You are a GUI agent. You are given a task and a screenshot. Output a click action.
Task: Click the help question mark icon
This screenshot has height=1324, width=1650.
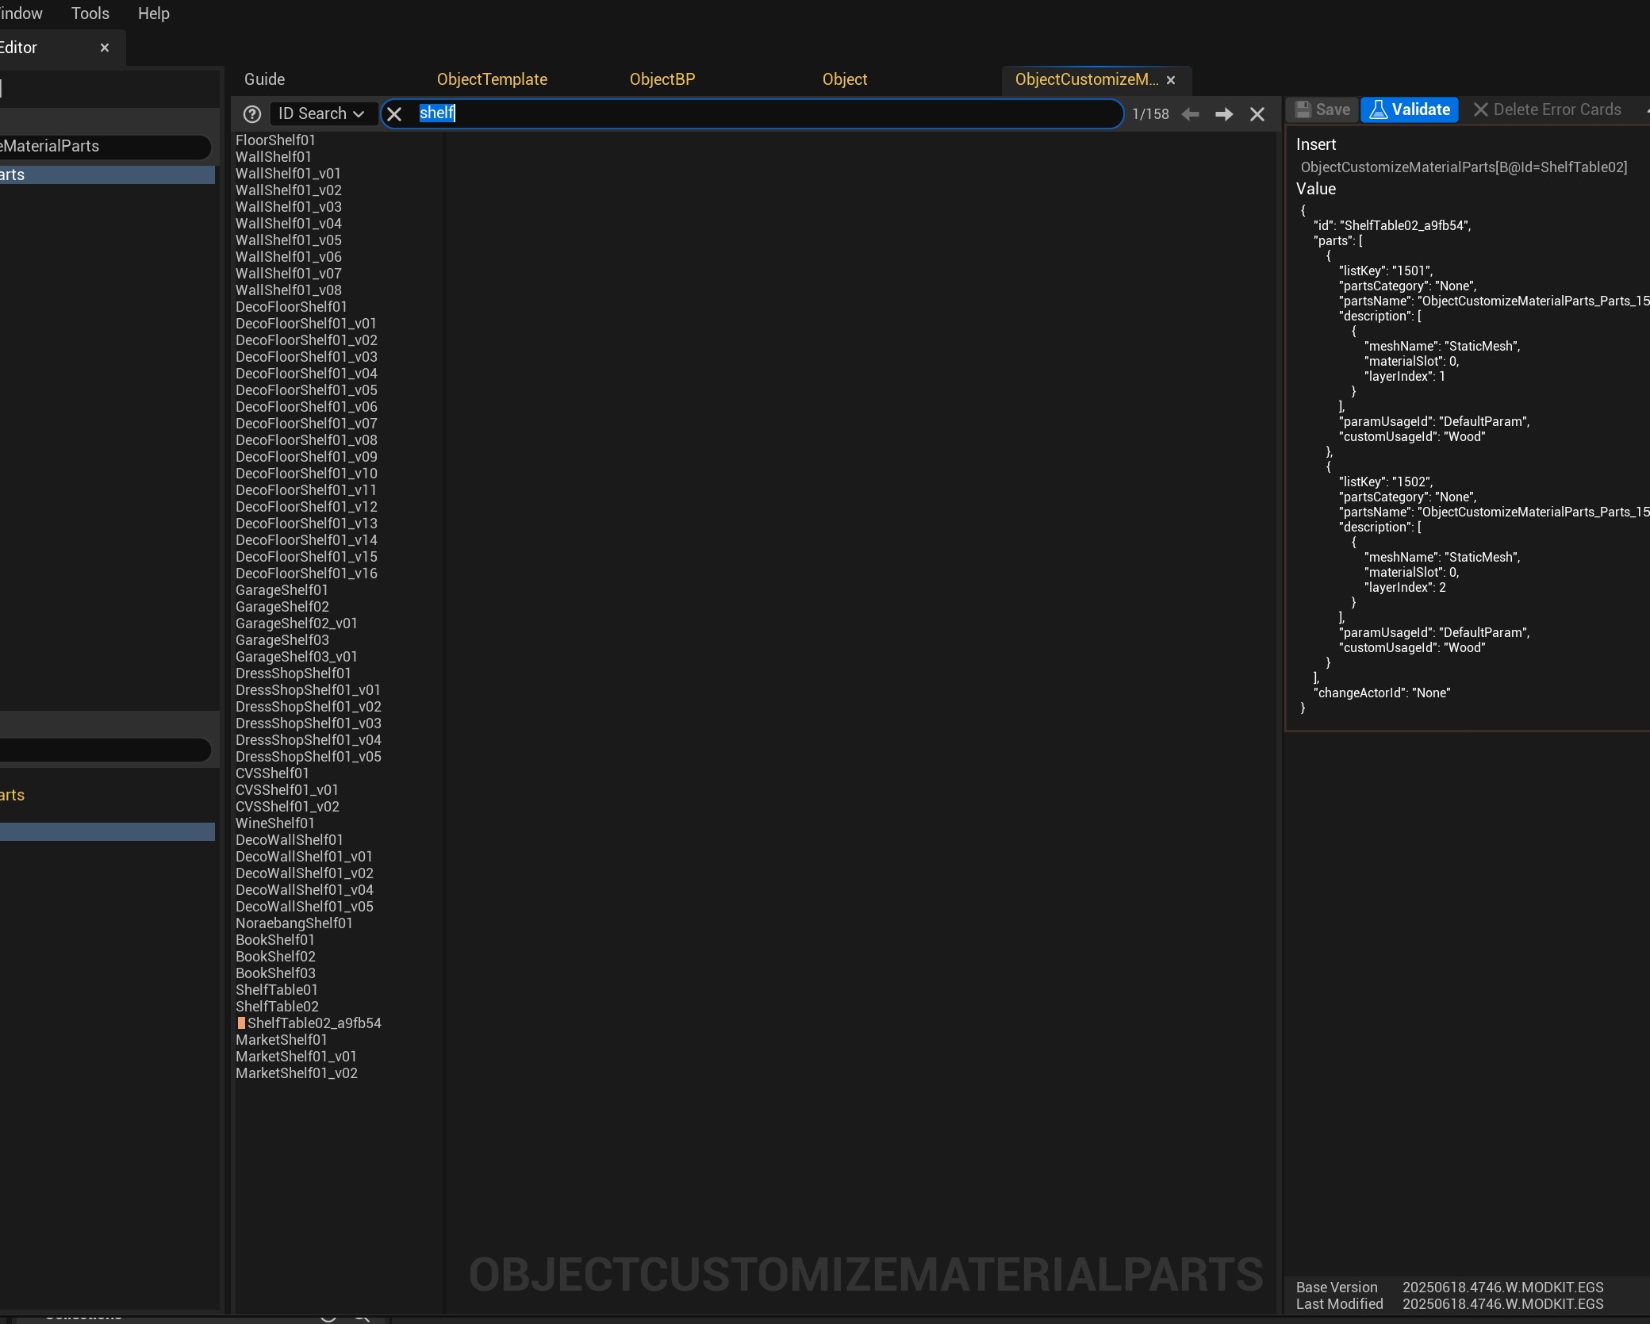point(252,114)
